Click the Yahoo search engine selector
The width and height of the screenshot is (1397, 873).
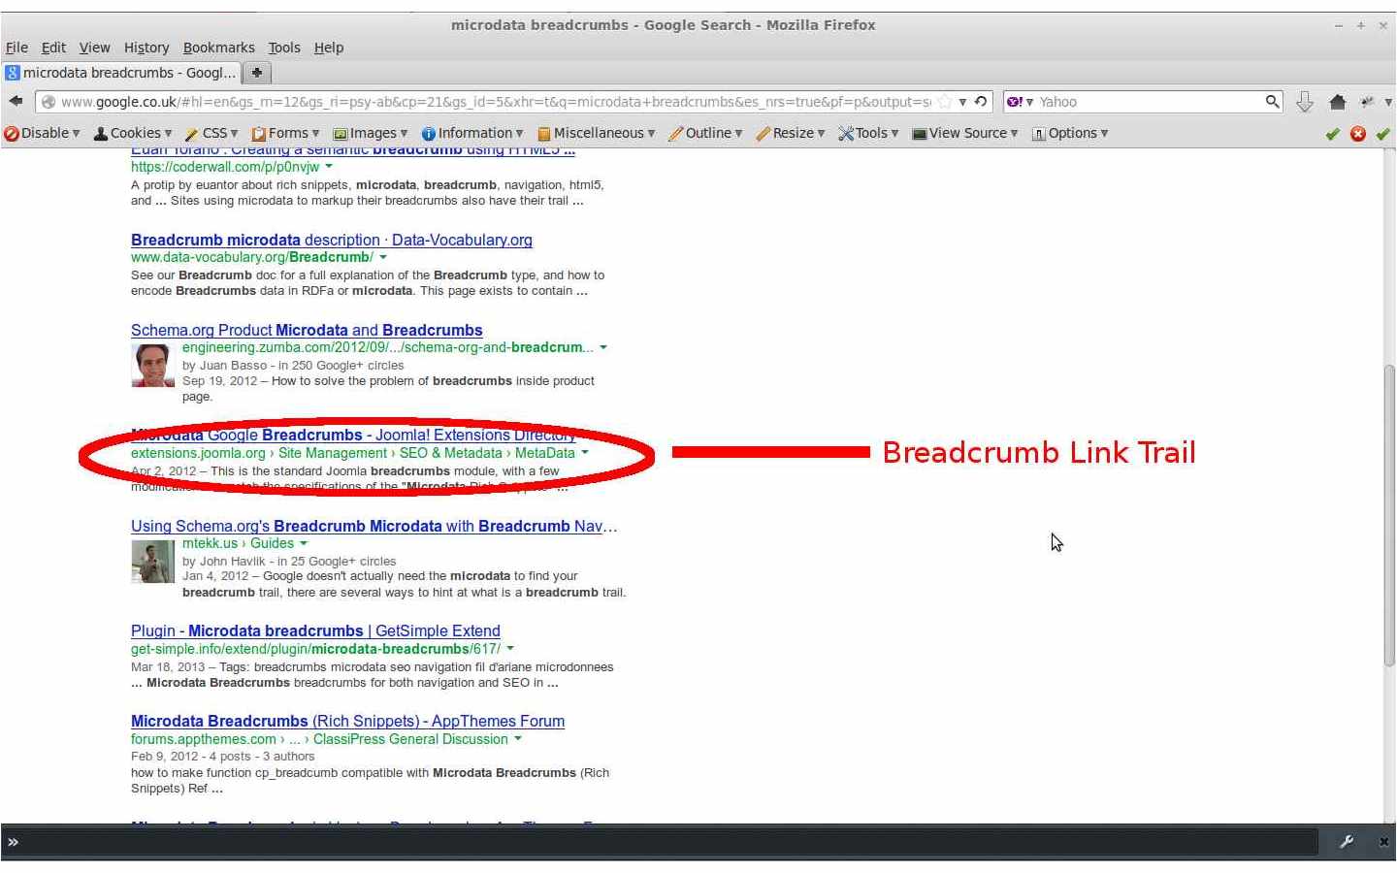click(1017, 101)
